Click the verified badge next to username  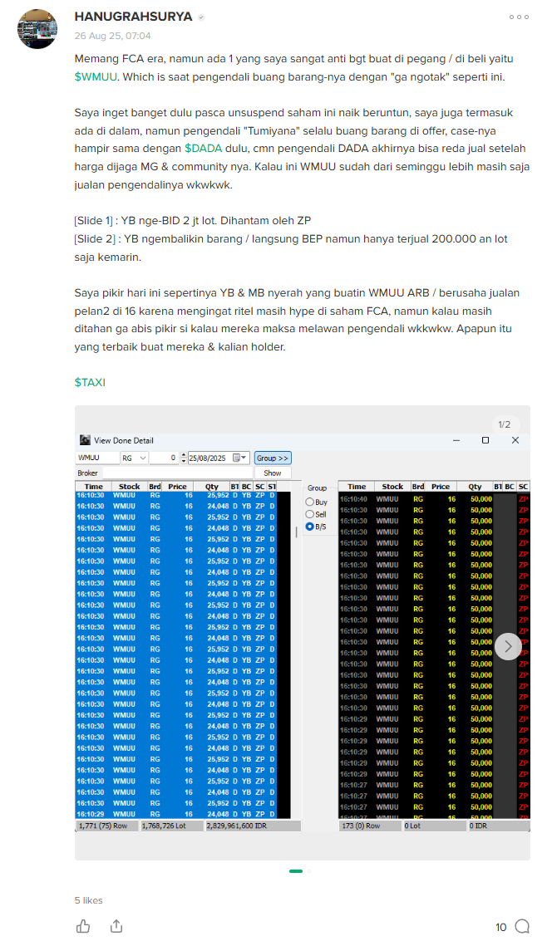coord(201,17)
